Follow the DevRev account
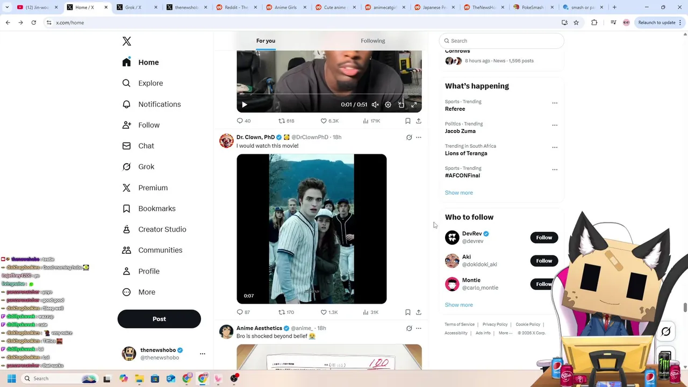The image size is (688, 387). tap(544, 238)
